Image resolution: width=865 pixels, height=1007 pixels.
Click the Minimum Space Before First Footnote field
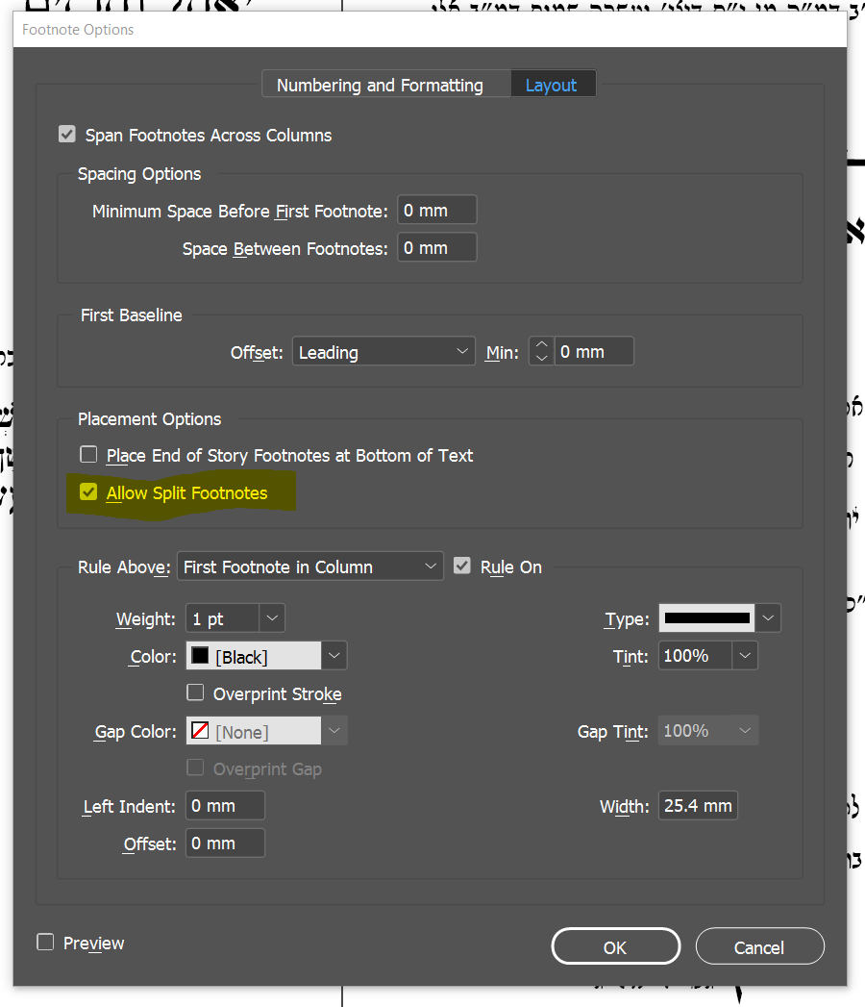pyautogui.click(x=436, y=211)
